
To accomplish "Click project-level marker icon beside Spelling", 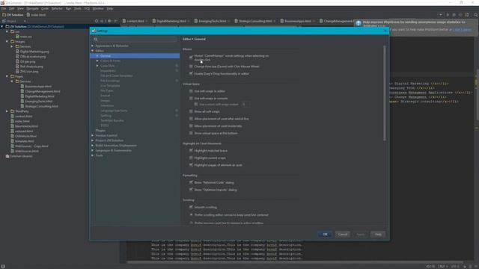I will (177, 116).
